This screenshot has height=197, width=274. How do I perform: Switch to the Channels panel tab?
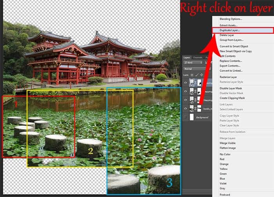[x=198, y=58]
